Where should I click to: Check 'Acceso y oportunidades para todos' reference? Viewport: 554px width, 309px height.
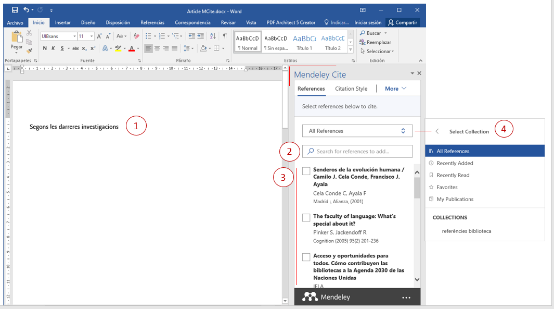[306, 257]
